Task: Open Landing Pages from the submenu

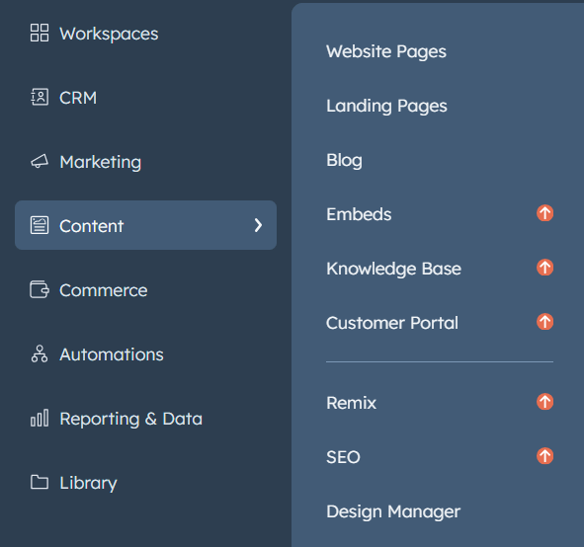Action: click(386, 106)
